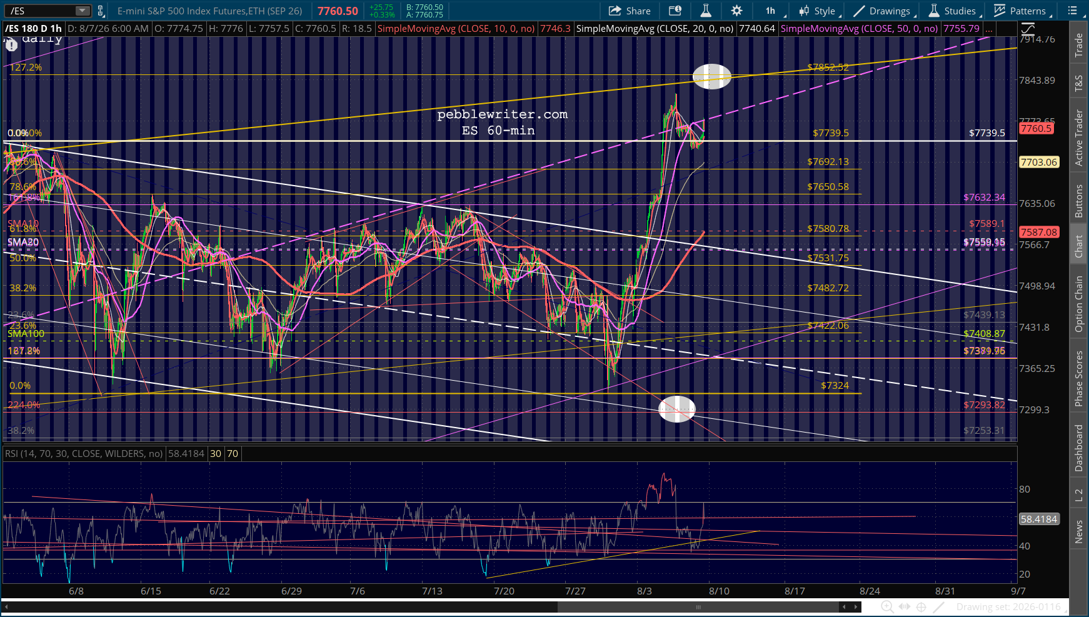Click the SimpleMovingAvg (CLOSE, 20) study label
The image size is (1089, 617).
coord(655,29)
